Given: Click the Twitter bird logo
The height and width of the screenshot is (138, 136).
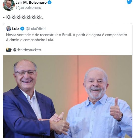Looking at the screenshot, I should click(x=129, y=2).
